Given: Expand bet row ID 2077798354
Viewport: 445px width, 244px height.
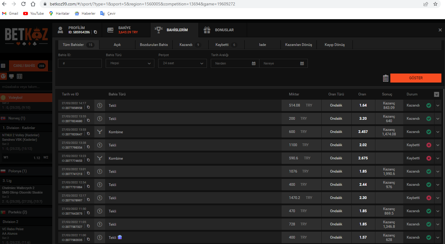Looking at the screenshot, I should point(438,145).
